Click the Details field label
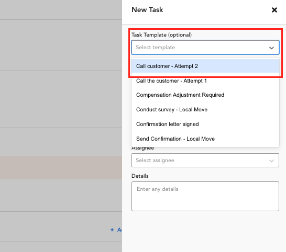Screen dimensions: 286x252 [x=140, y=176]
